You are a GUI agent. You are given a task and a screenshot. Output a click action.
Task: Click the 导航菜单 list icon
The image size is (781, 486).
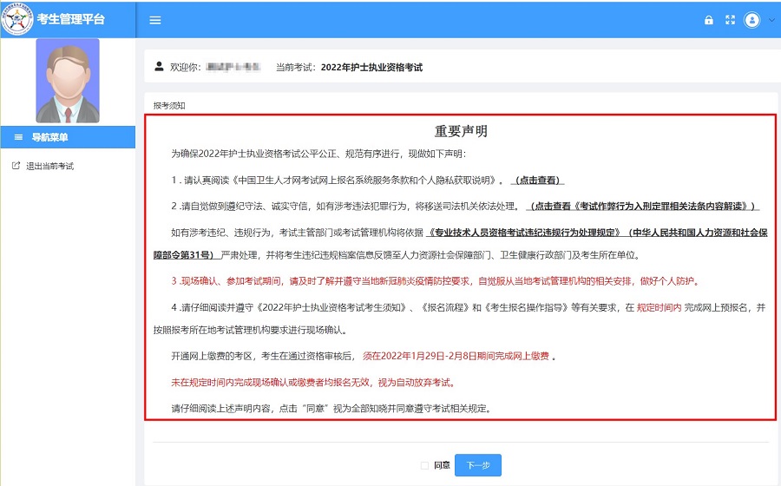point(18,137)
